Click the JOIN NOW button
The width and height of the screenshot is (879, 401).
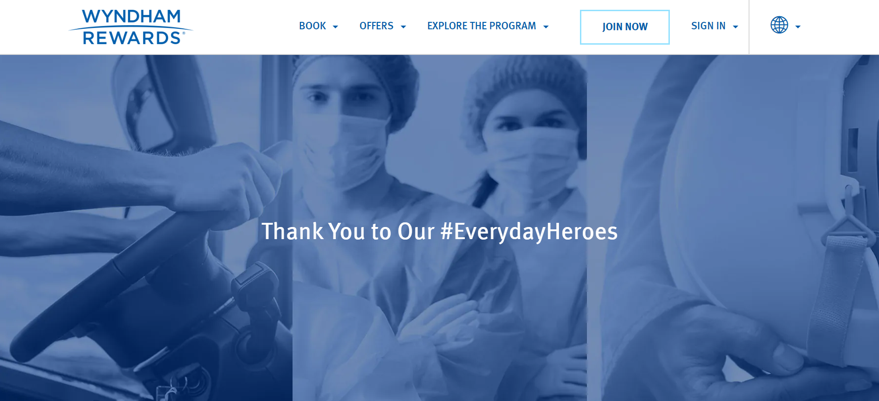tap(625, 27)
